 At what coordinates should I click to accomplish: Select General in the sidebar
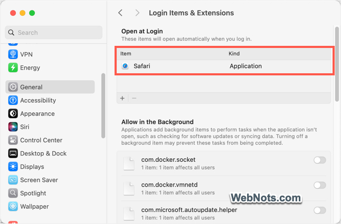pyautogui.click(x=50, y=87)
